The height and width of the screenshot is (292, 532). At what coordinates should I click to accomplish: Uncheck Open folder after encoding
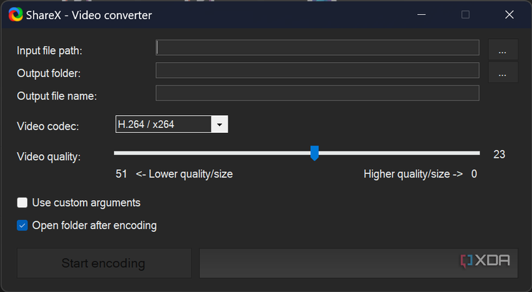coord(23,226)
